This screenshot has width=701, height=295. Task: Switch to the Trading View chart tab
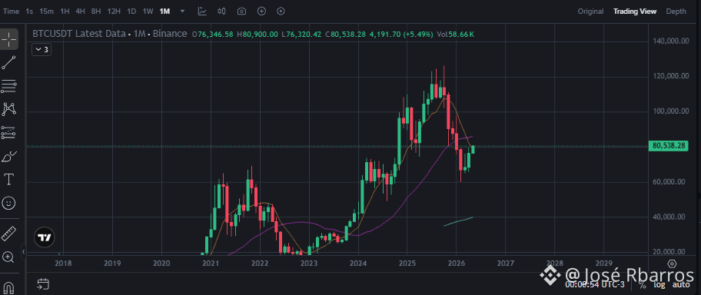[635, 12]
